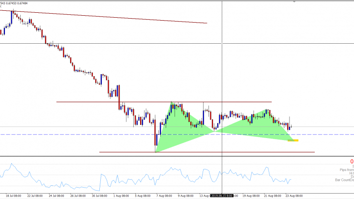Click the yellow target marker beside the right pattern

293,141
